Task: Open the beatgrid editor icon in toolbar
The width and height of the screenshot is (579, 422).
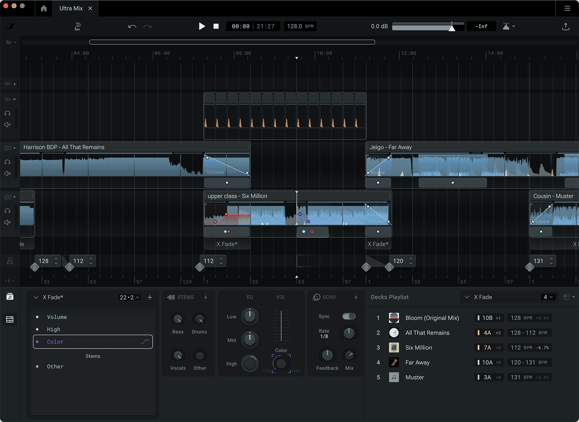Action: (x=78, y=26)
